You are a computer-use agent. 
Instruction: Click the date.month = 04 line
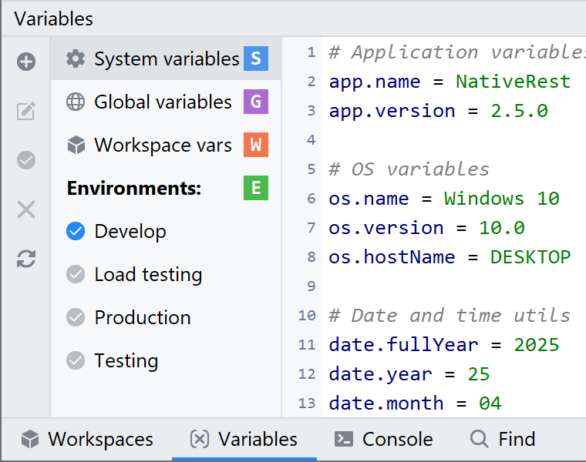(415, 403)
